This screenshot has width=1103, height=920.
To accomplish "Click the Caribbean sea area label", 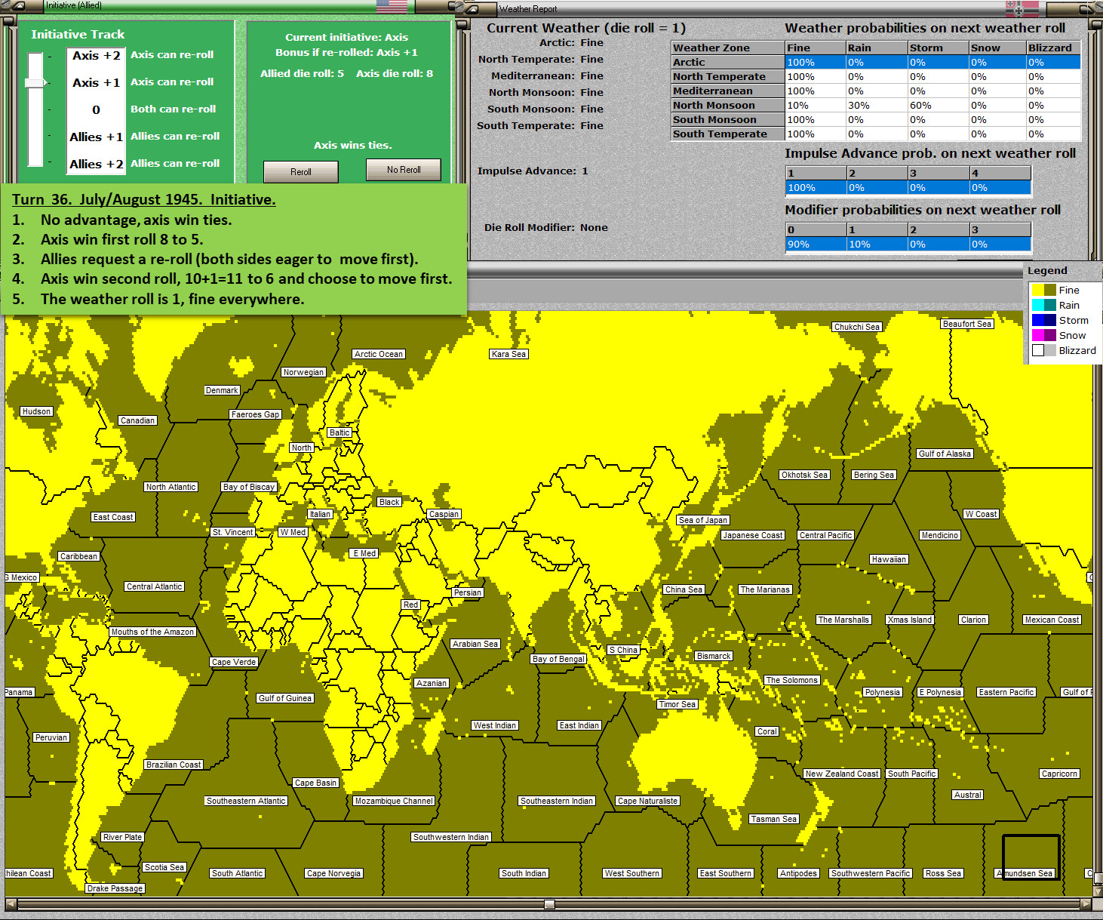I will [x=79, y=556].
